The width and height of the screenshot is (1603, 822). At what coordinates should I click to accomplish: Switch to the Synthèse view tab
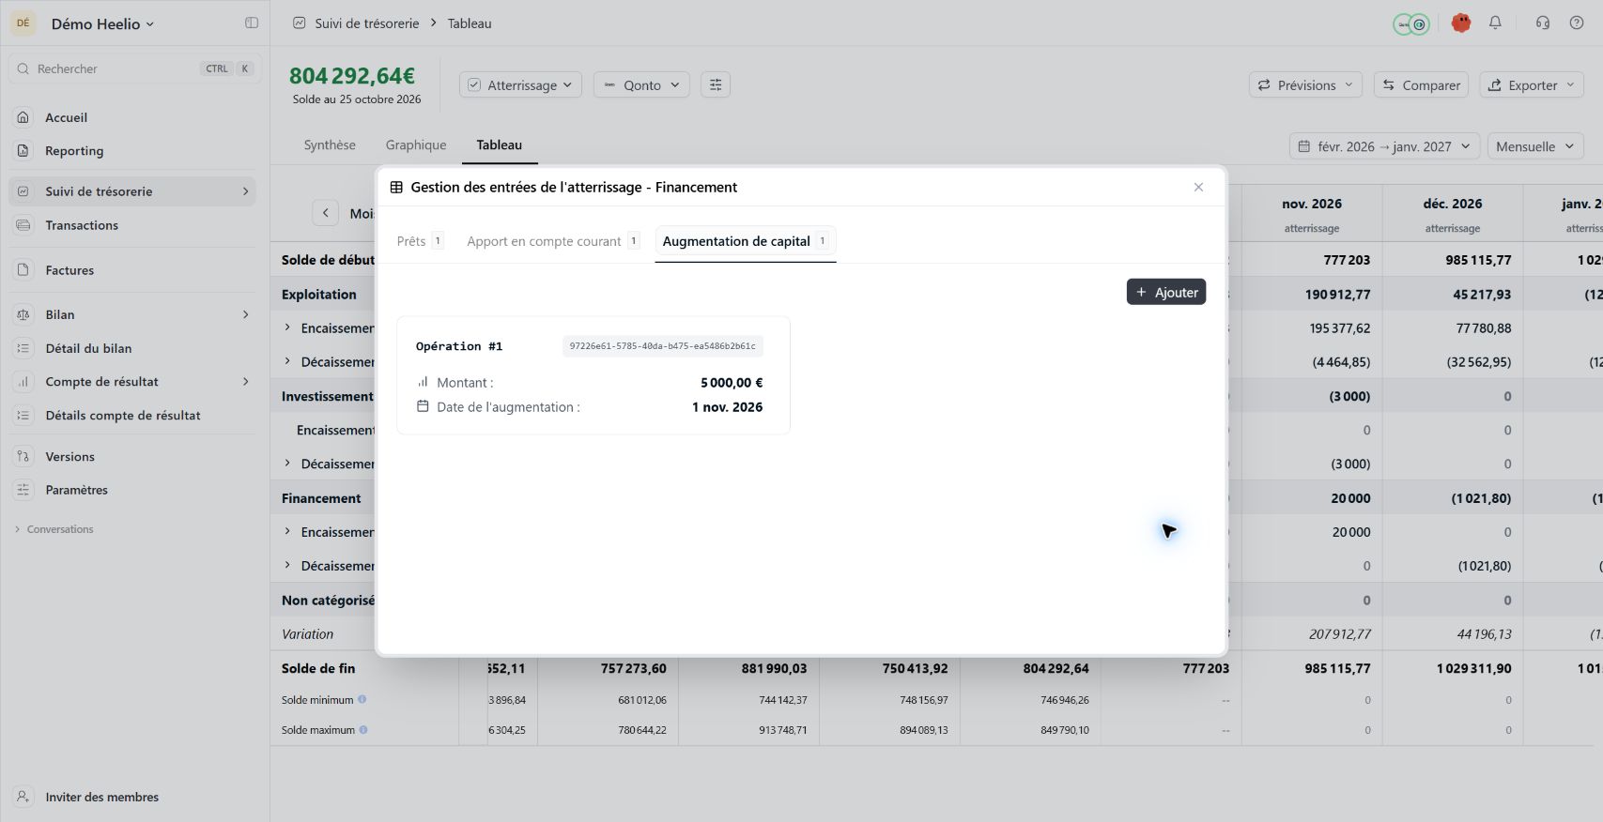[330, 145]
